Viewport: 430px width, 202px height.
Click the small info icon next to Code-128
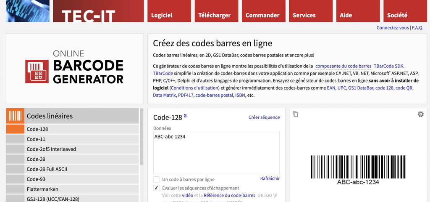(x=185, y=116)
